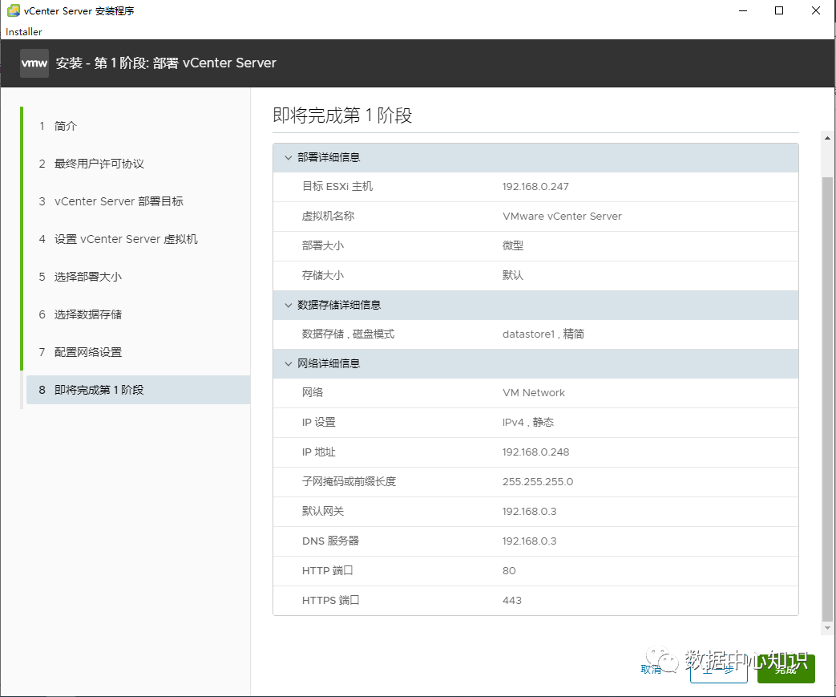Minimize the installer window
Screen dimensions: 836x697
click(x=743, y=10)
